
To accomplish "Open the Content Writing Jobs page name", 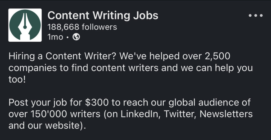I will [x=103, y=16].
